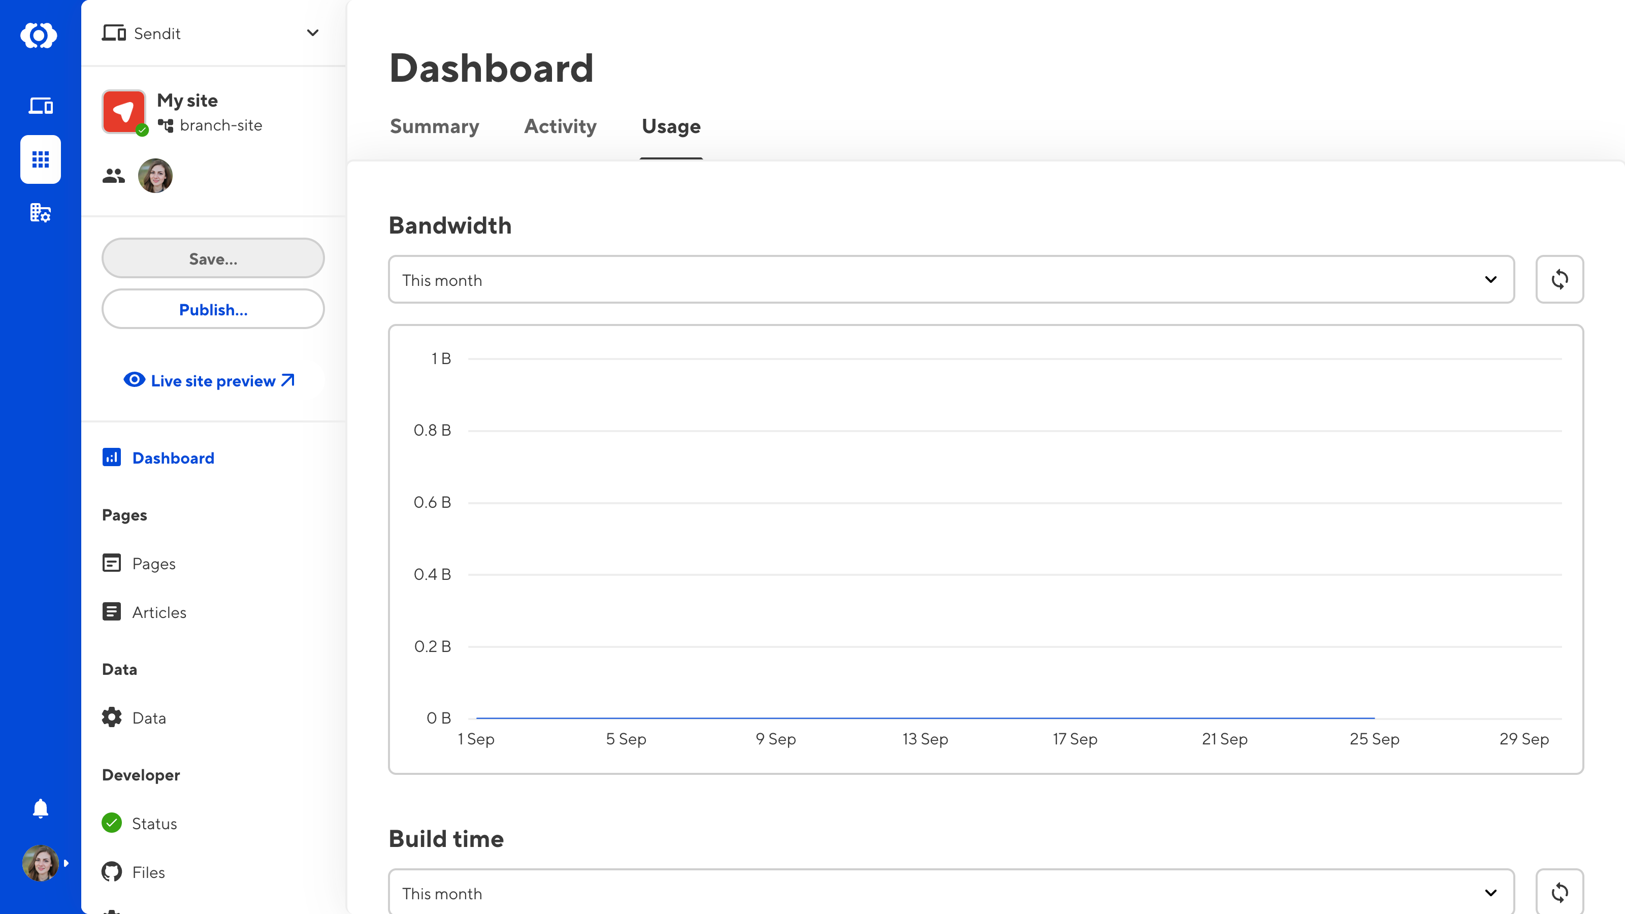Click the Publish button
The image size is (1625, 914).
(x=213, y=309)
